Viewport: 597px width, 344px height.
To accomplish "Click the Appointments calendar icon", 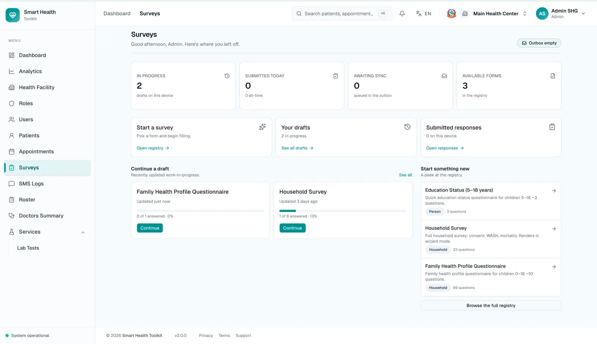I will pos(12,151).
